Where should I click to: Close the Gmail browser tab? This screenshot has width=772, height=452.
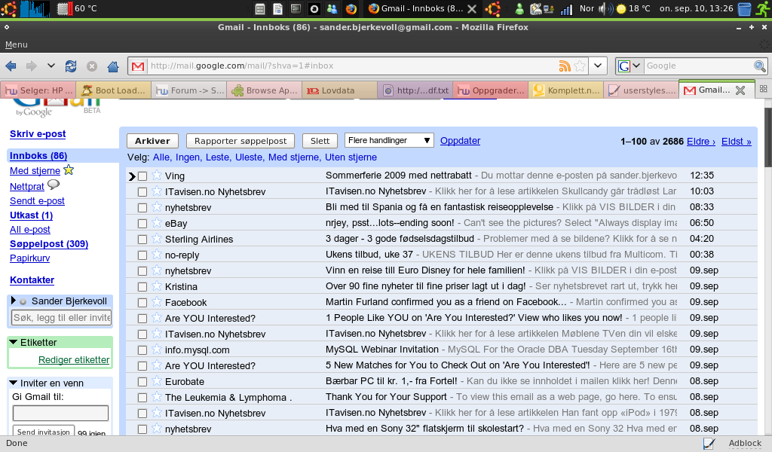[x=740, y=90]
